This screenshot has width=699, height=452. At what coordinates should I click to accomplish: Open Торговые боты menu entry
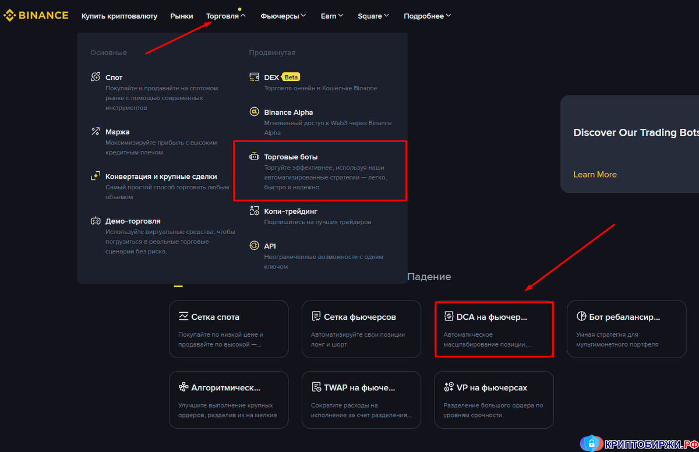(x=320, y=171)
